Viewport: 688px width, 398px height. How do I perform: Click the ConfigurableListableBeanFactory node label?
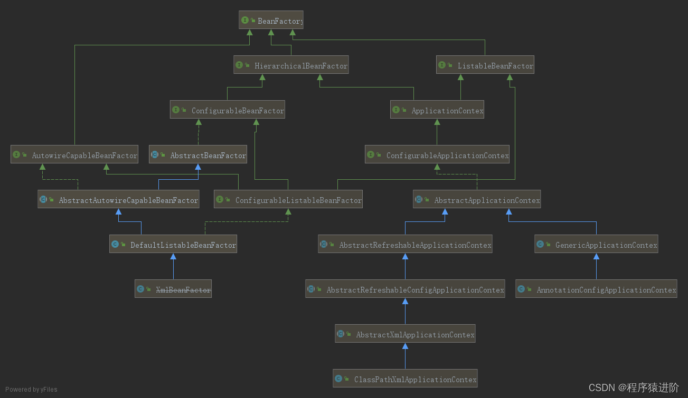(299, 200)
